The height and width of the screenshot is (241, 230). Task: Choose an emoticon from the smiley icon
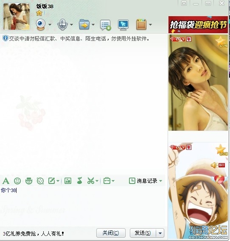[x=17, y=181]
